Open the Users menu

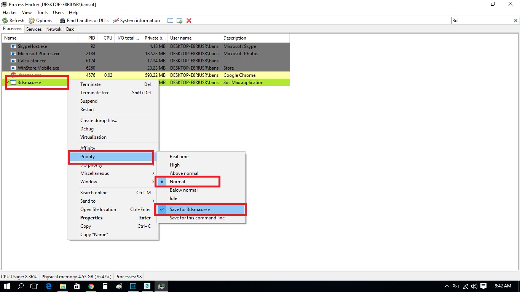click(58, 13)
